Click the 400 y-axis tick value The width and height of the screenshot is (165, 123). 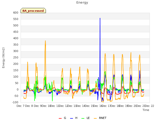point(16,38)
